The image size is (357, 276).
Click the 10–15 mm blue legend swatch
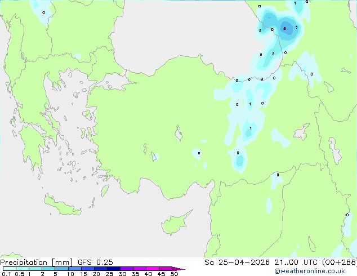point(74,269)
